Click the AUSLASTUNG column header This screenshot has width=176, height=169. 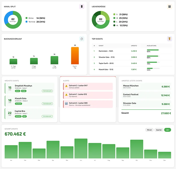click(152, 46)
